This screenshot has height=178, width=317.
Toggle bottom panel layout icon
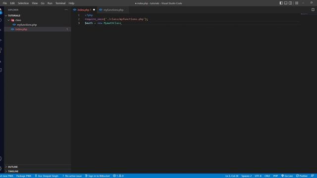(x=286, y=3)
